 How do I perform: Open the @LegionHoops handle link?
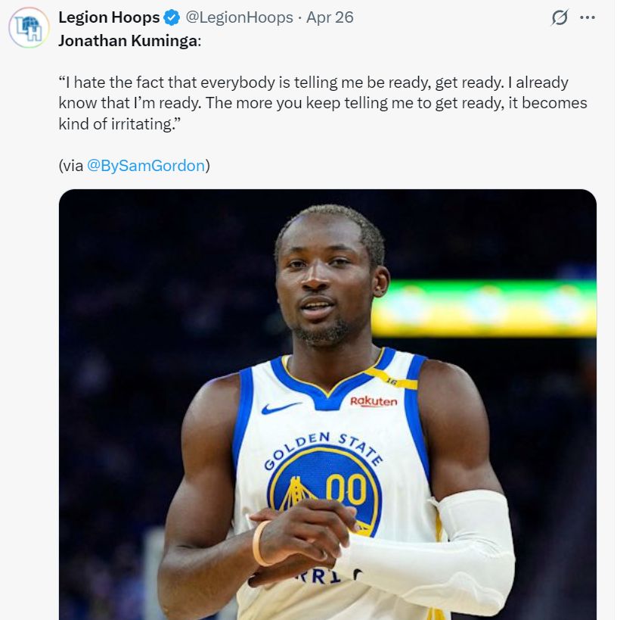point(239,17)
